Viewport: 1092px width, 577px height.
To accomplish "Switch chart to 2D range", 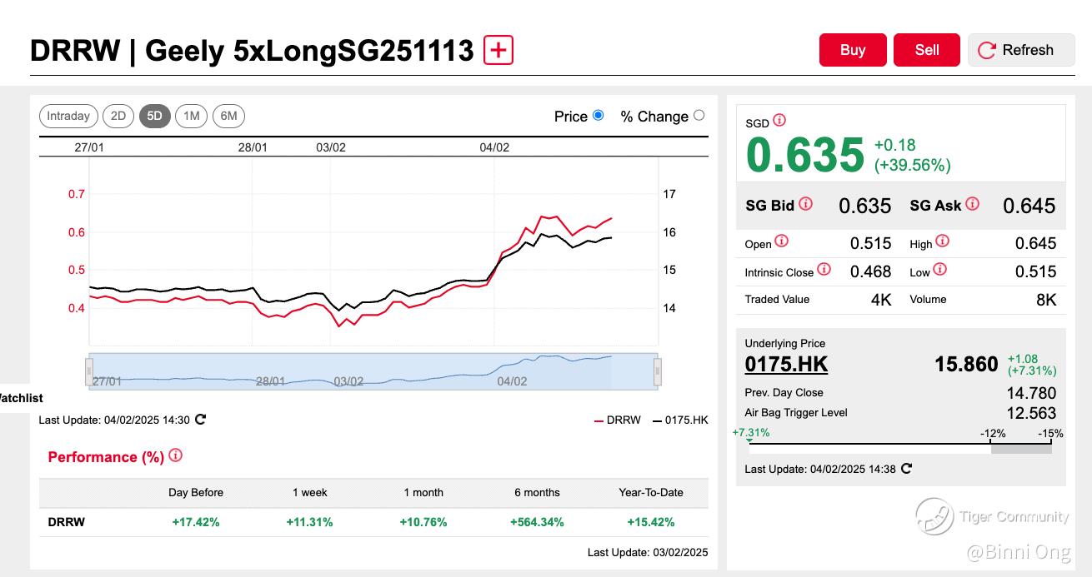I will click(118, 116).
